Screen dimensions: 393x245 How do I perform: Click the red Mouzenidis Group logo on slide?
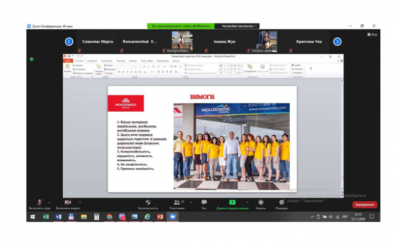coord(126,103)
